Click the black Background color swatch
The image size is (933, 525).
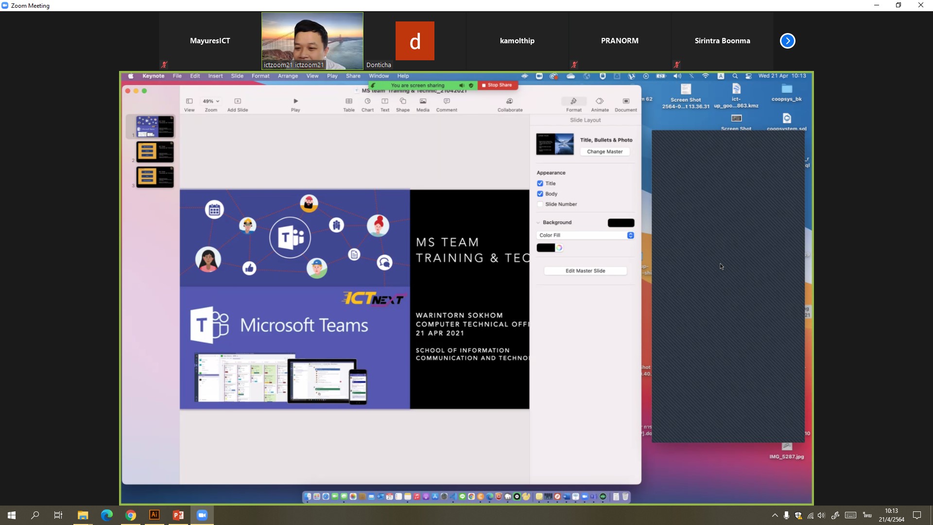(x=621, y=223)
